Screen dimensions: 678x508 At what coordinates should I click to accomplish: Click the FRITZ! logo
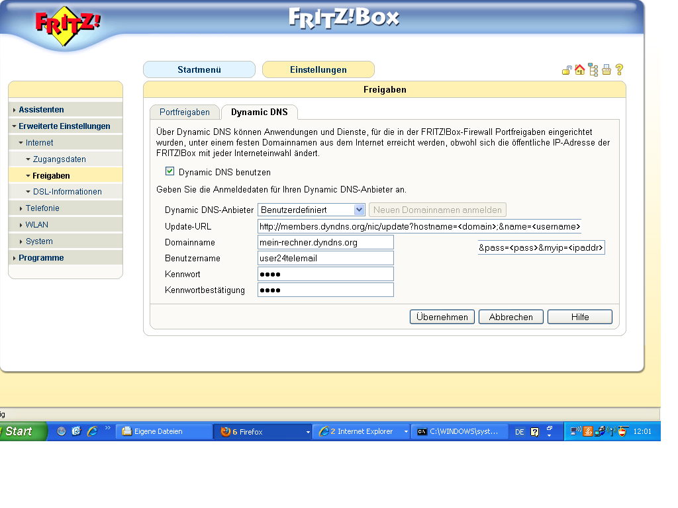point(68,25)
